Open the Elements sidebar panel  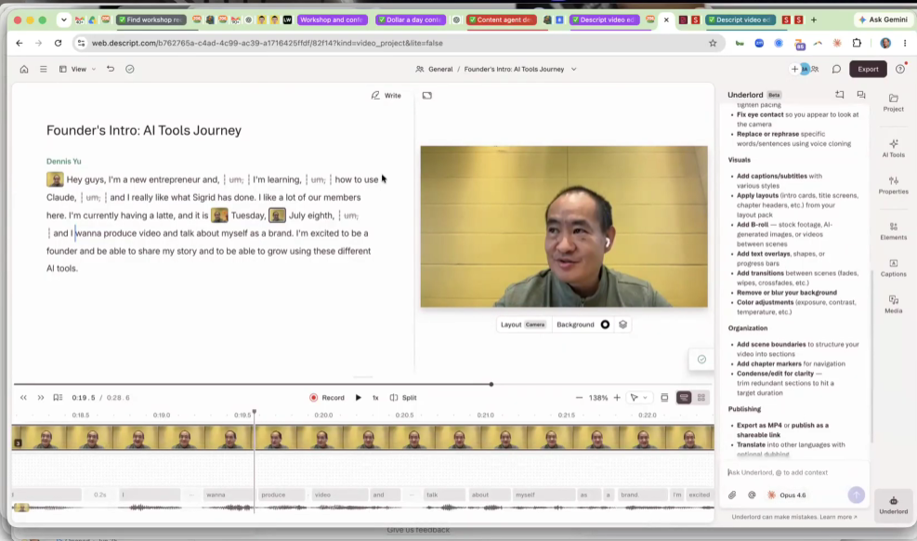[x=893, y=231]
